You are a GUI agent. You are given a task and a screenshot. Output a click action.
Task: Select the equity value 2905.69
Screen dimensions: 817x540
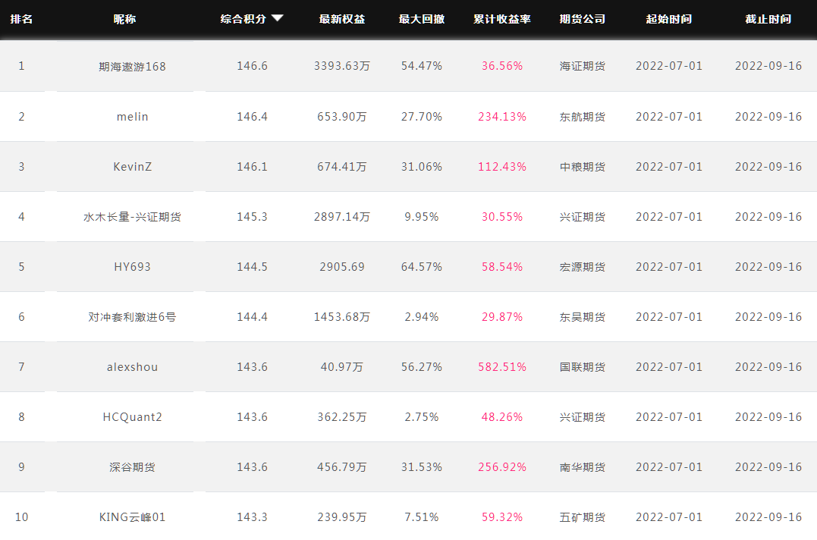click(342, 267)
